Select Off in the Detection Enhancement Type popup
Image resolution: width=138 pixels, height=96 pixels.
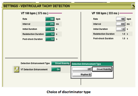pos(82,69)
